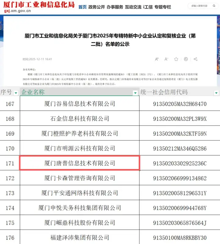Select cell 厦门谷易信息技术有限公司
This screenshot has height=244, width=220.
pyautogui.click(x=80, y=103)
